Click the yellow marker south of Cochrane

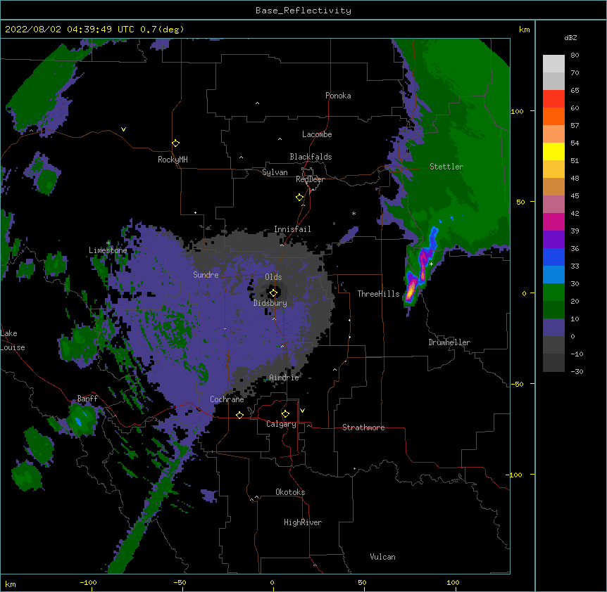coord(239,415)
